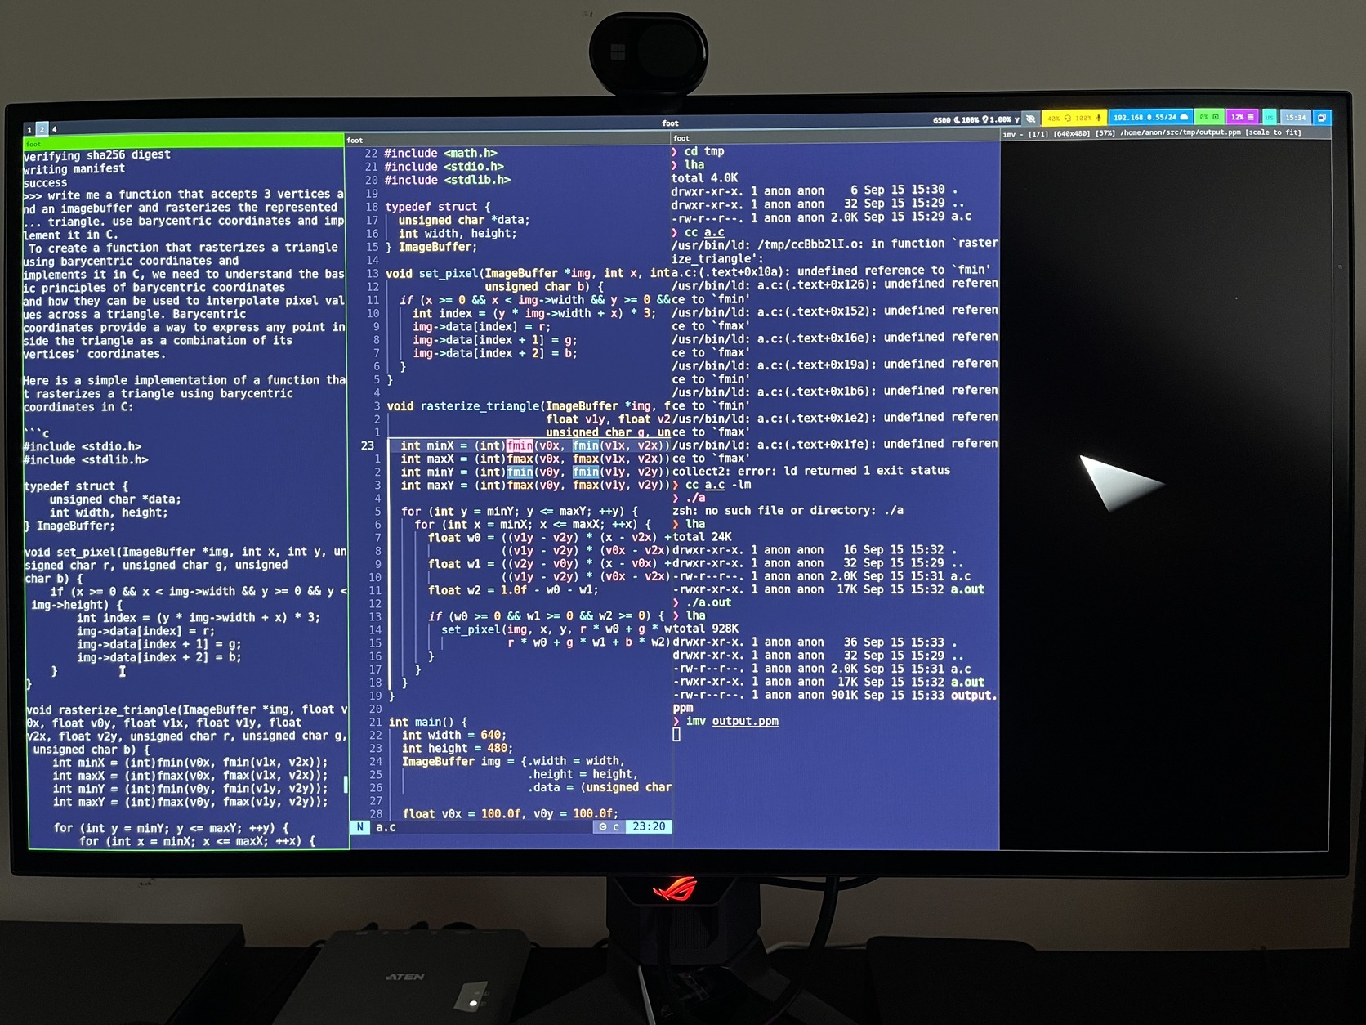Viewport: 1366px width, 1025px height.
Task: Click '#include <stdlib.h>' line in the editor
Action: (x=447, y=180)
